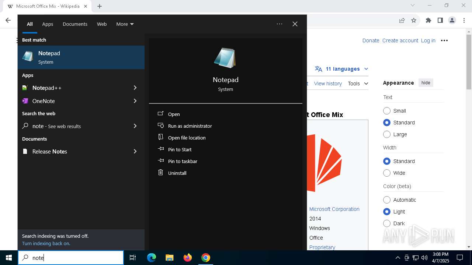Click the Open file location icon
Image resolution: width=472 pixels, height=265 pixels.
click(160, 137)
